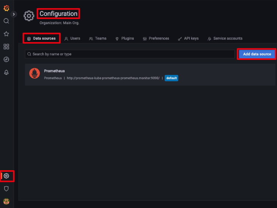Switch to the API keys tab
This screenshot has height=208, width=277.
tap(188, 38)
